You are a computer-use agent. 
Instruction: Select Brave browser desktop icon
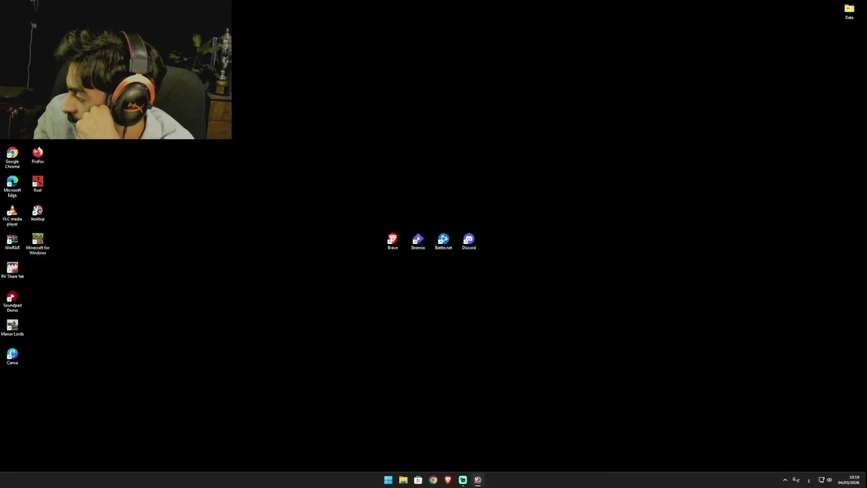coord(392,242)
